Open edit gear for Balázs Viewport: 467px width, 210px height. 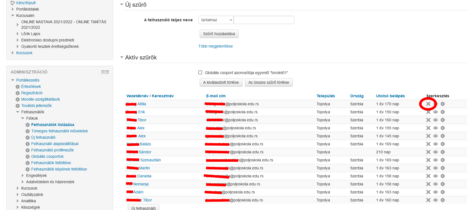point(443,144)
